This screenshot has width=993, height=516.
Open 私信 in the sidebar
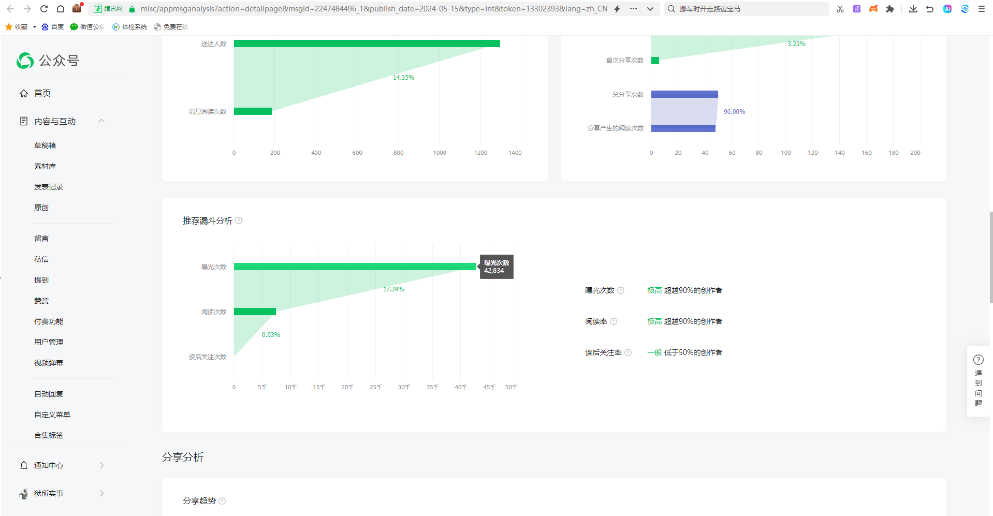point(41,259)
